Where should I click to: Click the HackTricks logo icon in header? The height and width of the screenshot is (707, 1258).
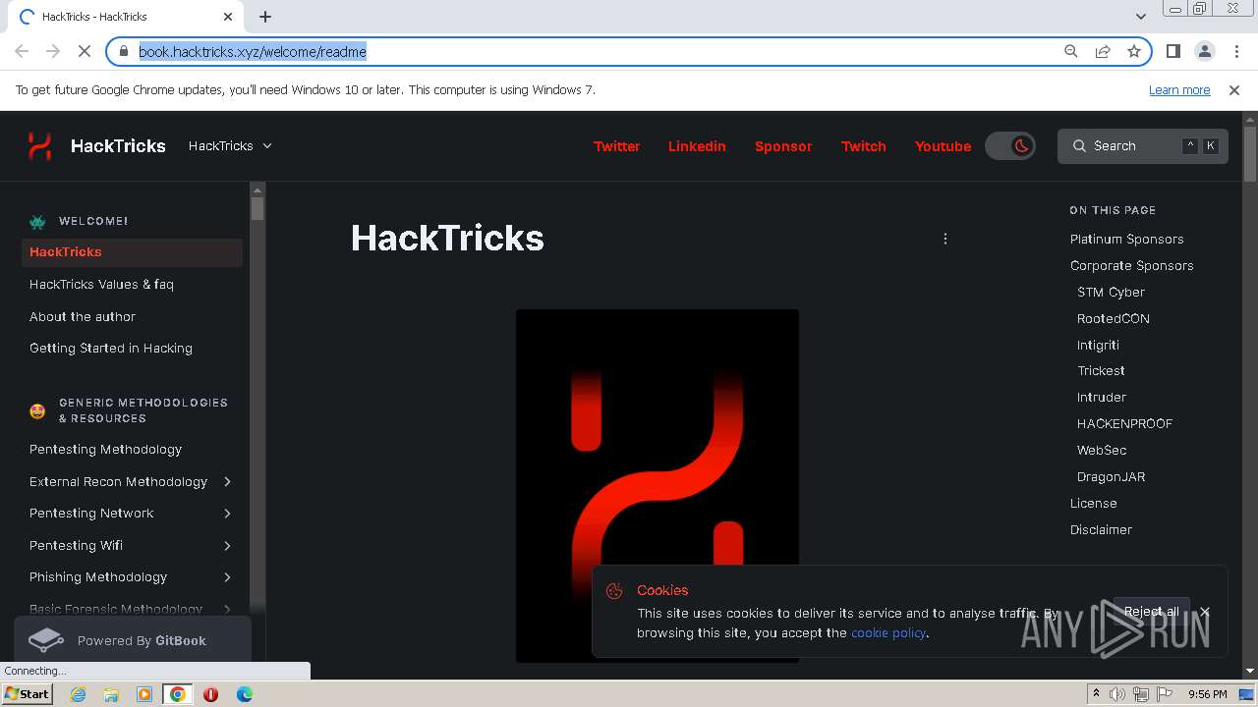(x=39, y=146)
